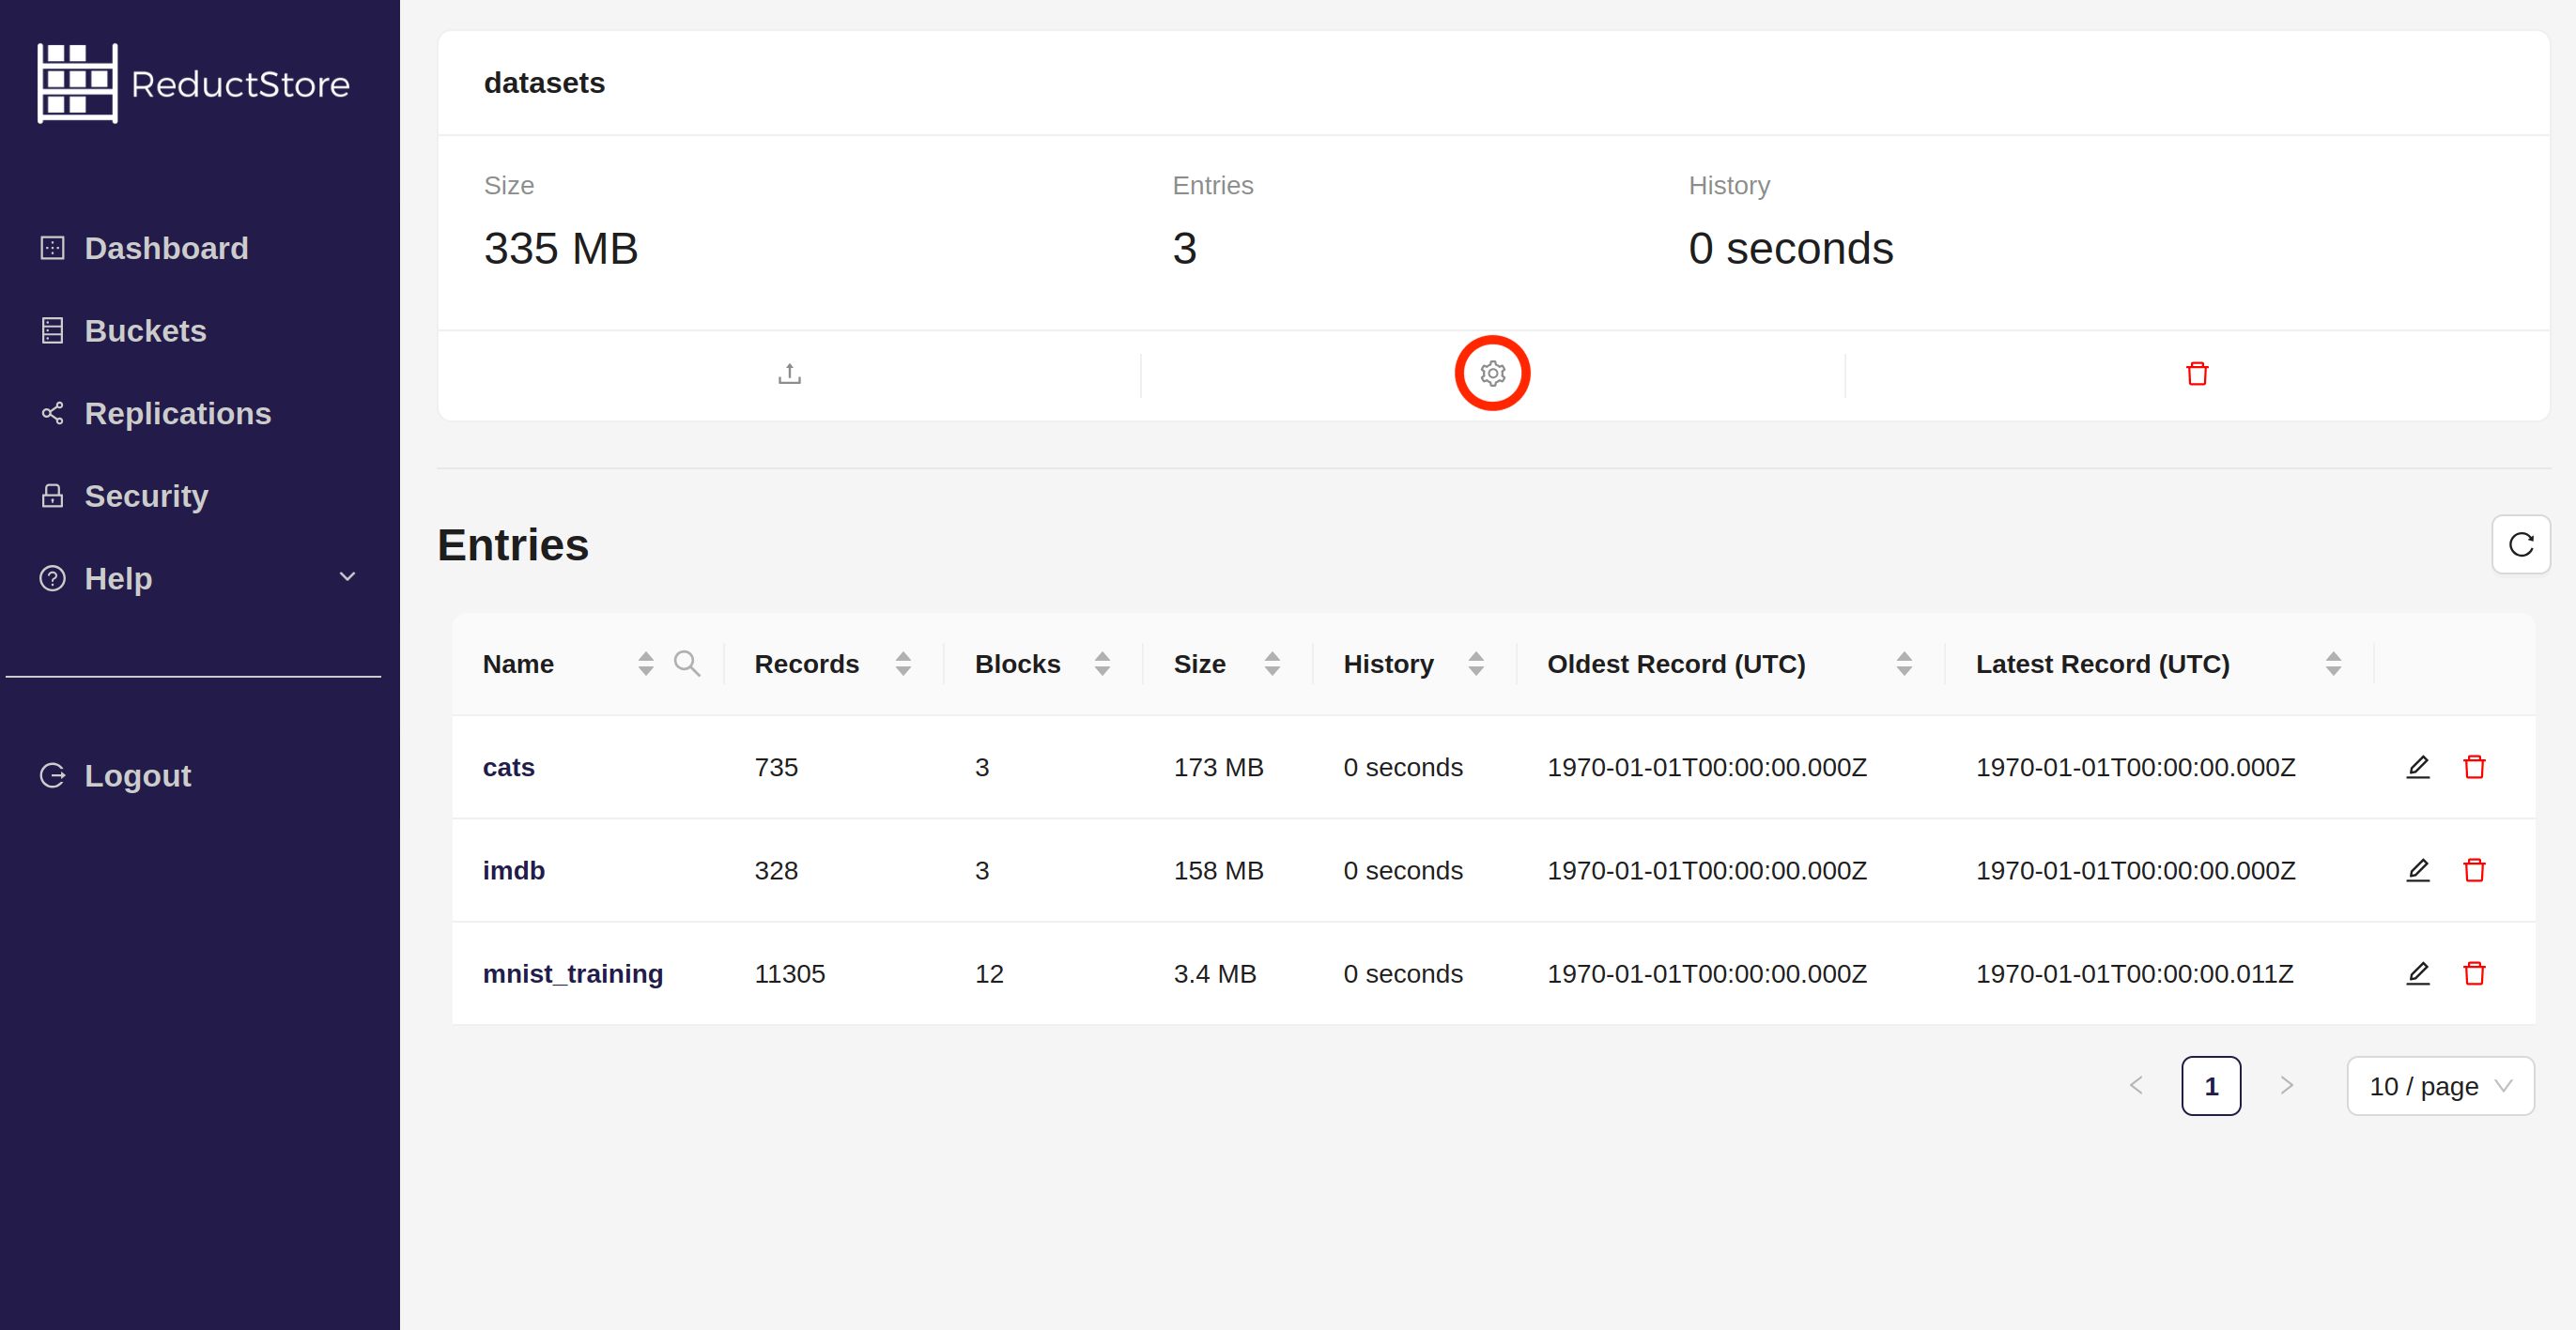Click the upload icon for the datasets bucket
The width and height of the screenshot is (2576, 1330).
[789, 373]
